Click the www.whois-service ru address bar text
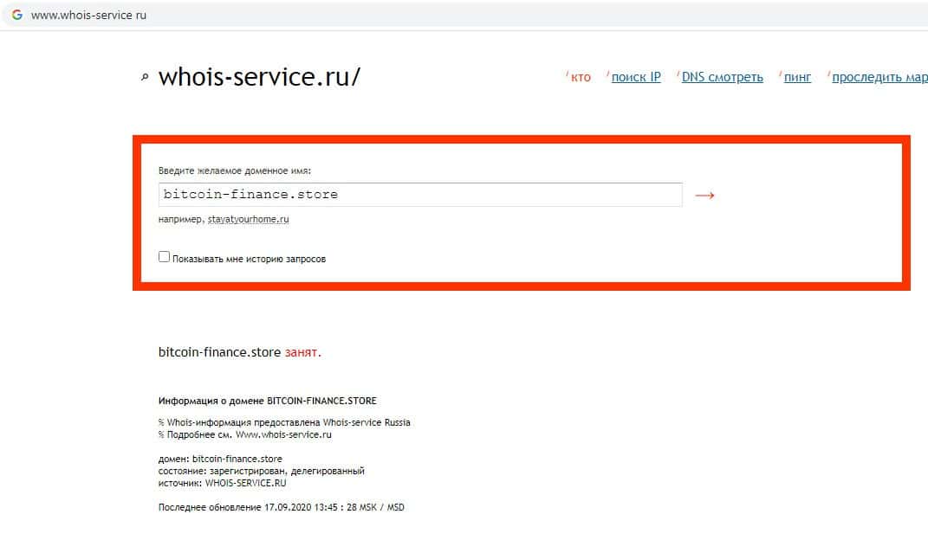Image resolution: width=928 pixels, height=540 pixels. coord(88,16)
